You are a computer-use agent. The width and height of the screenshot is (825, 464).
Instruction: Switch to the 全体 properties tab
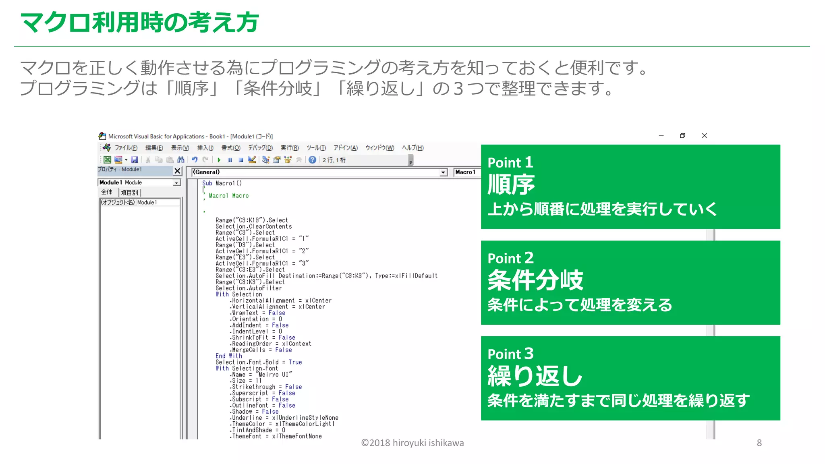point(107,192)
